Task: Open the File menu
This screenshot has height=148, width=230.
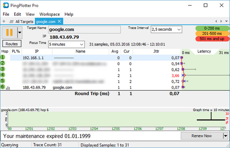Action: (x=6, y=14)
